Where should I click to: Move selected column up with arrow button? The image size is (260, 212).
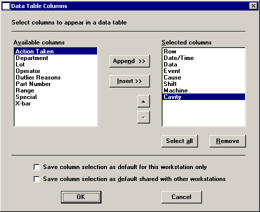[143, 101]
